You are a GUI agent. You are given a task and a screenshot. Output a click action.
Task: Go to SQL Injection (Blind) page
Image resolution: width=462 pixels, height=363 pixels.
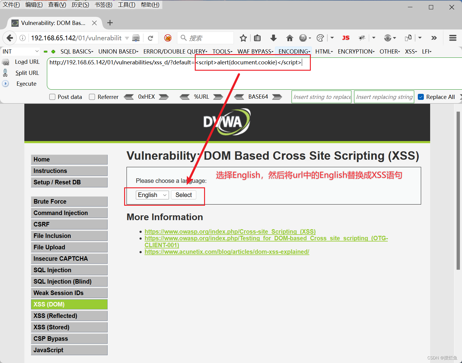point(69,281)
